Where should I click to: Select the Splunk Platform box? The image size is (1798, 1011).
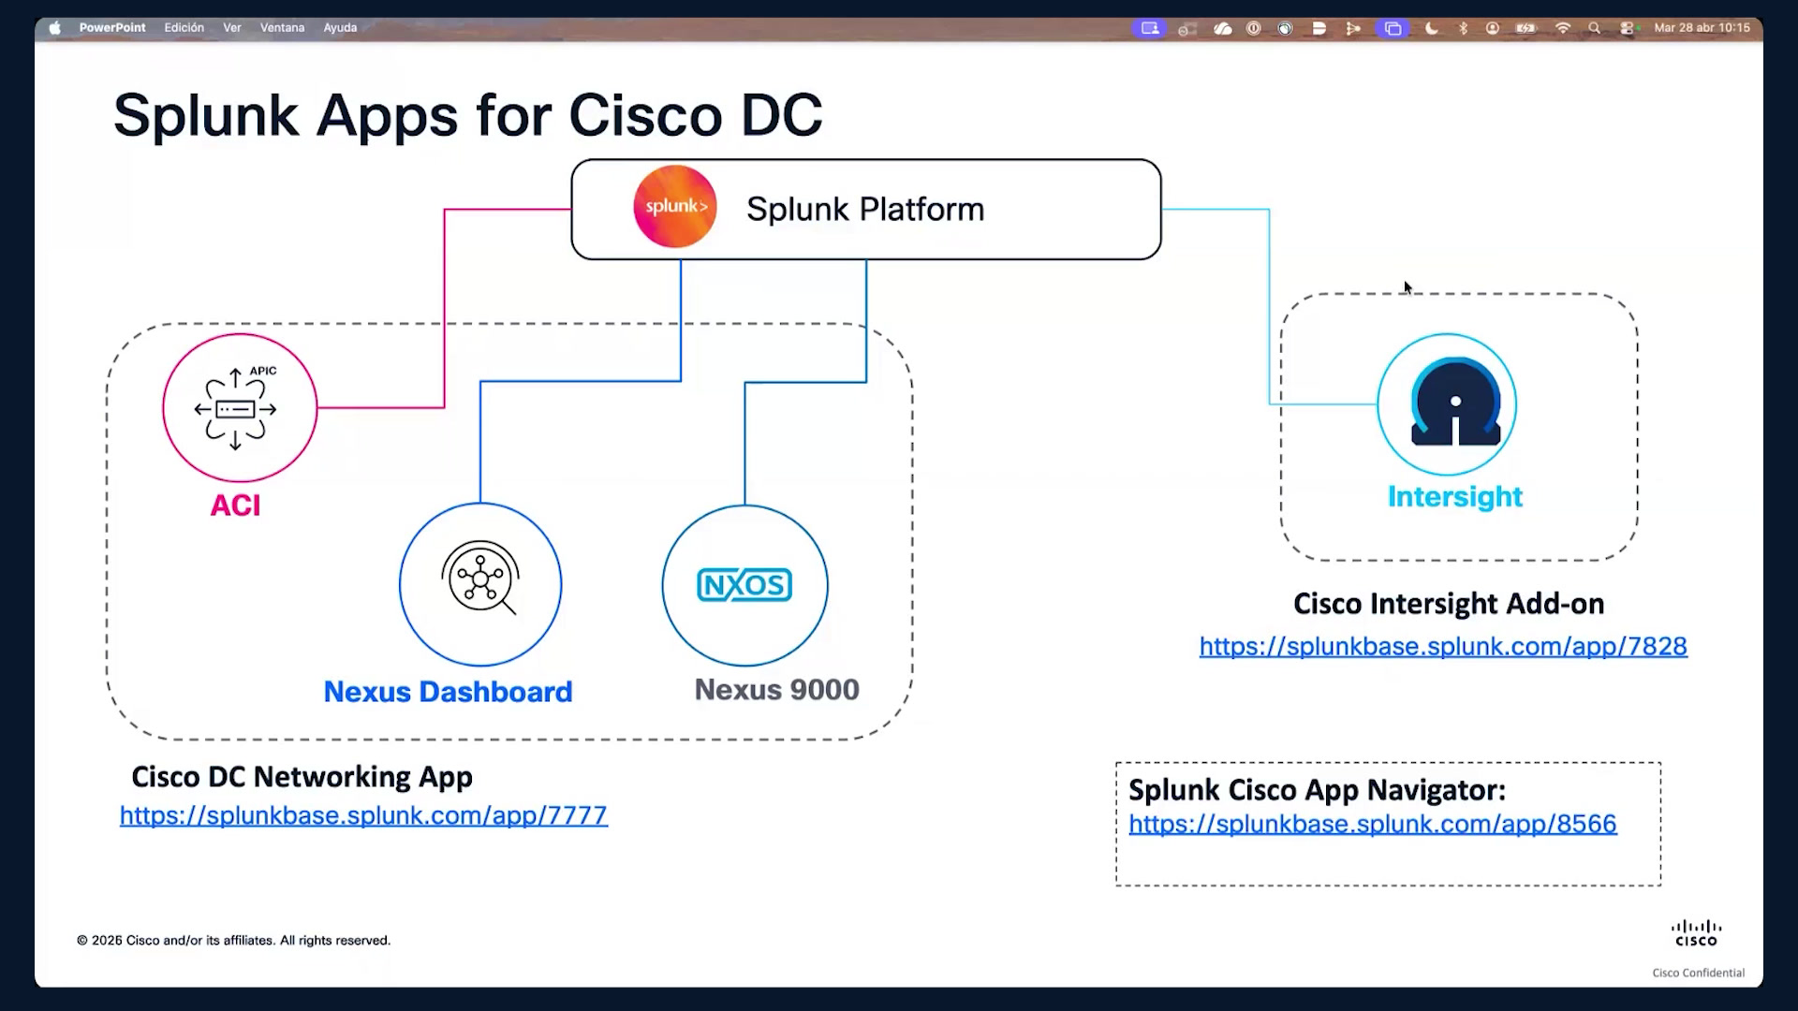tap(866, 209)
